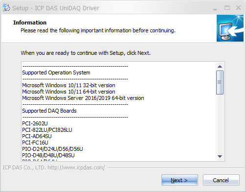This screenshot has width=246, height=192.
Task: Click 'Microsoft Windows Server 2016/2019 64-bit version' line
Action: pyautogui.click(x=83, y=98)
